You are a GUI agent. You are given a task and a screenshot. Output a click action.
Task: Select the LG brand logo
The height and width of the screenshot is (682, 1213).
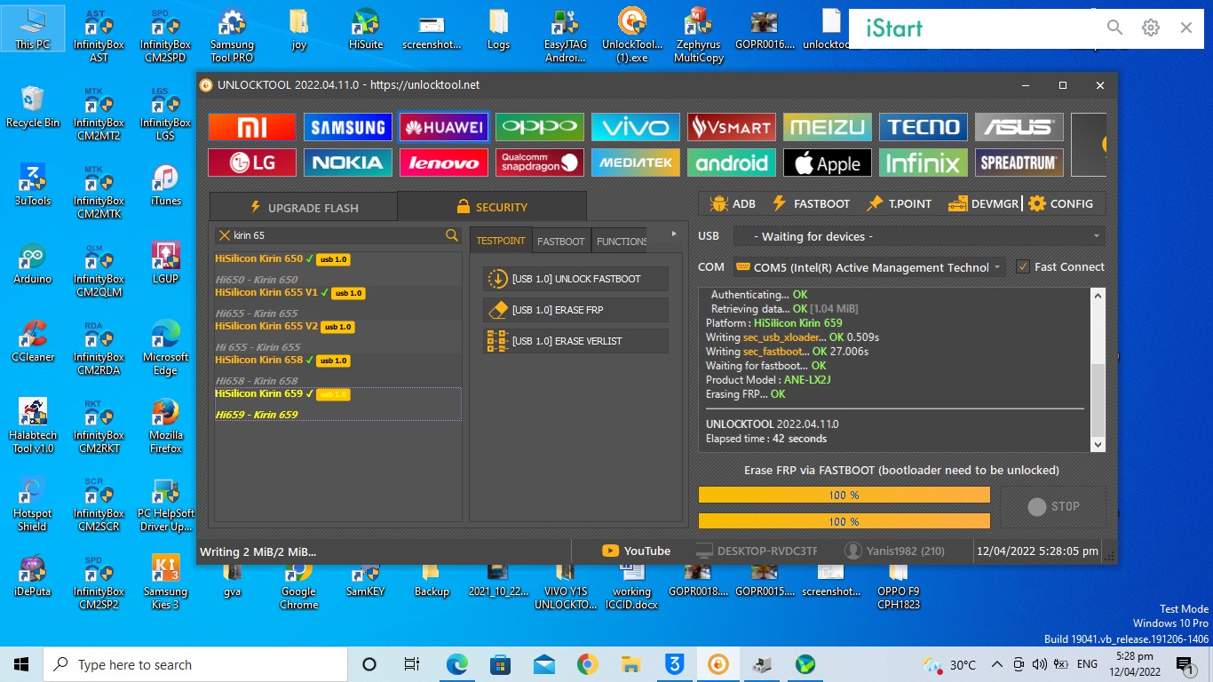coord(252,163)
